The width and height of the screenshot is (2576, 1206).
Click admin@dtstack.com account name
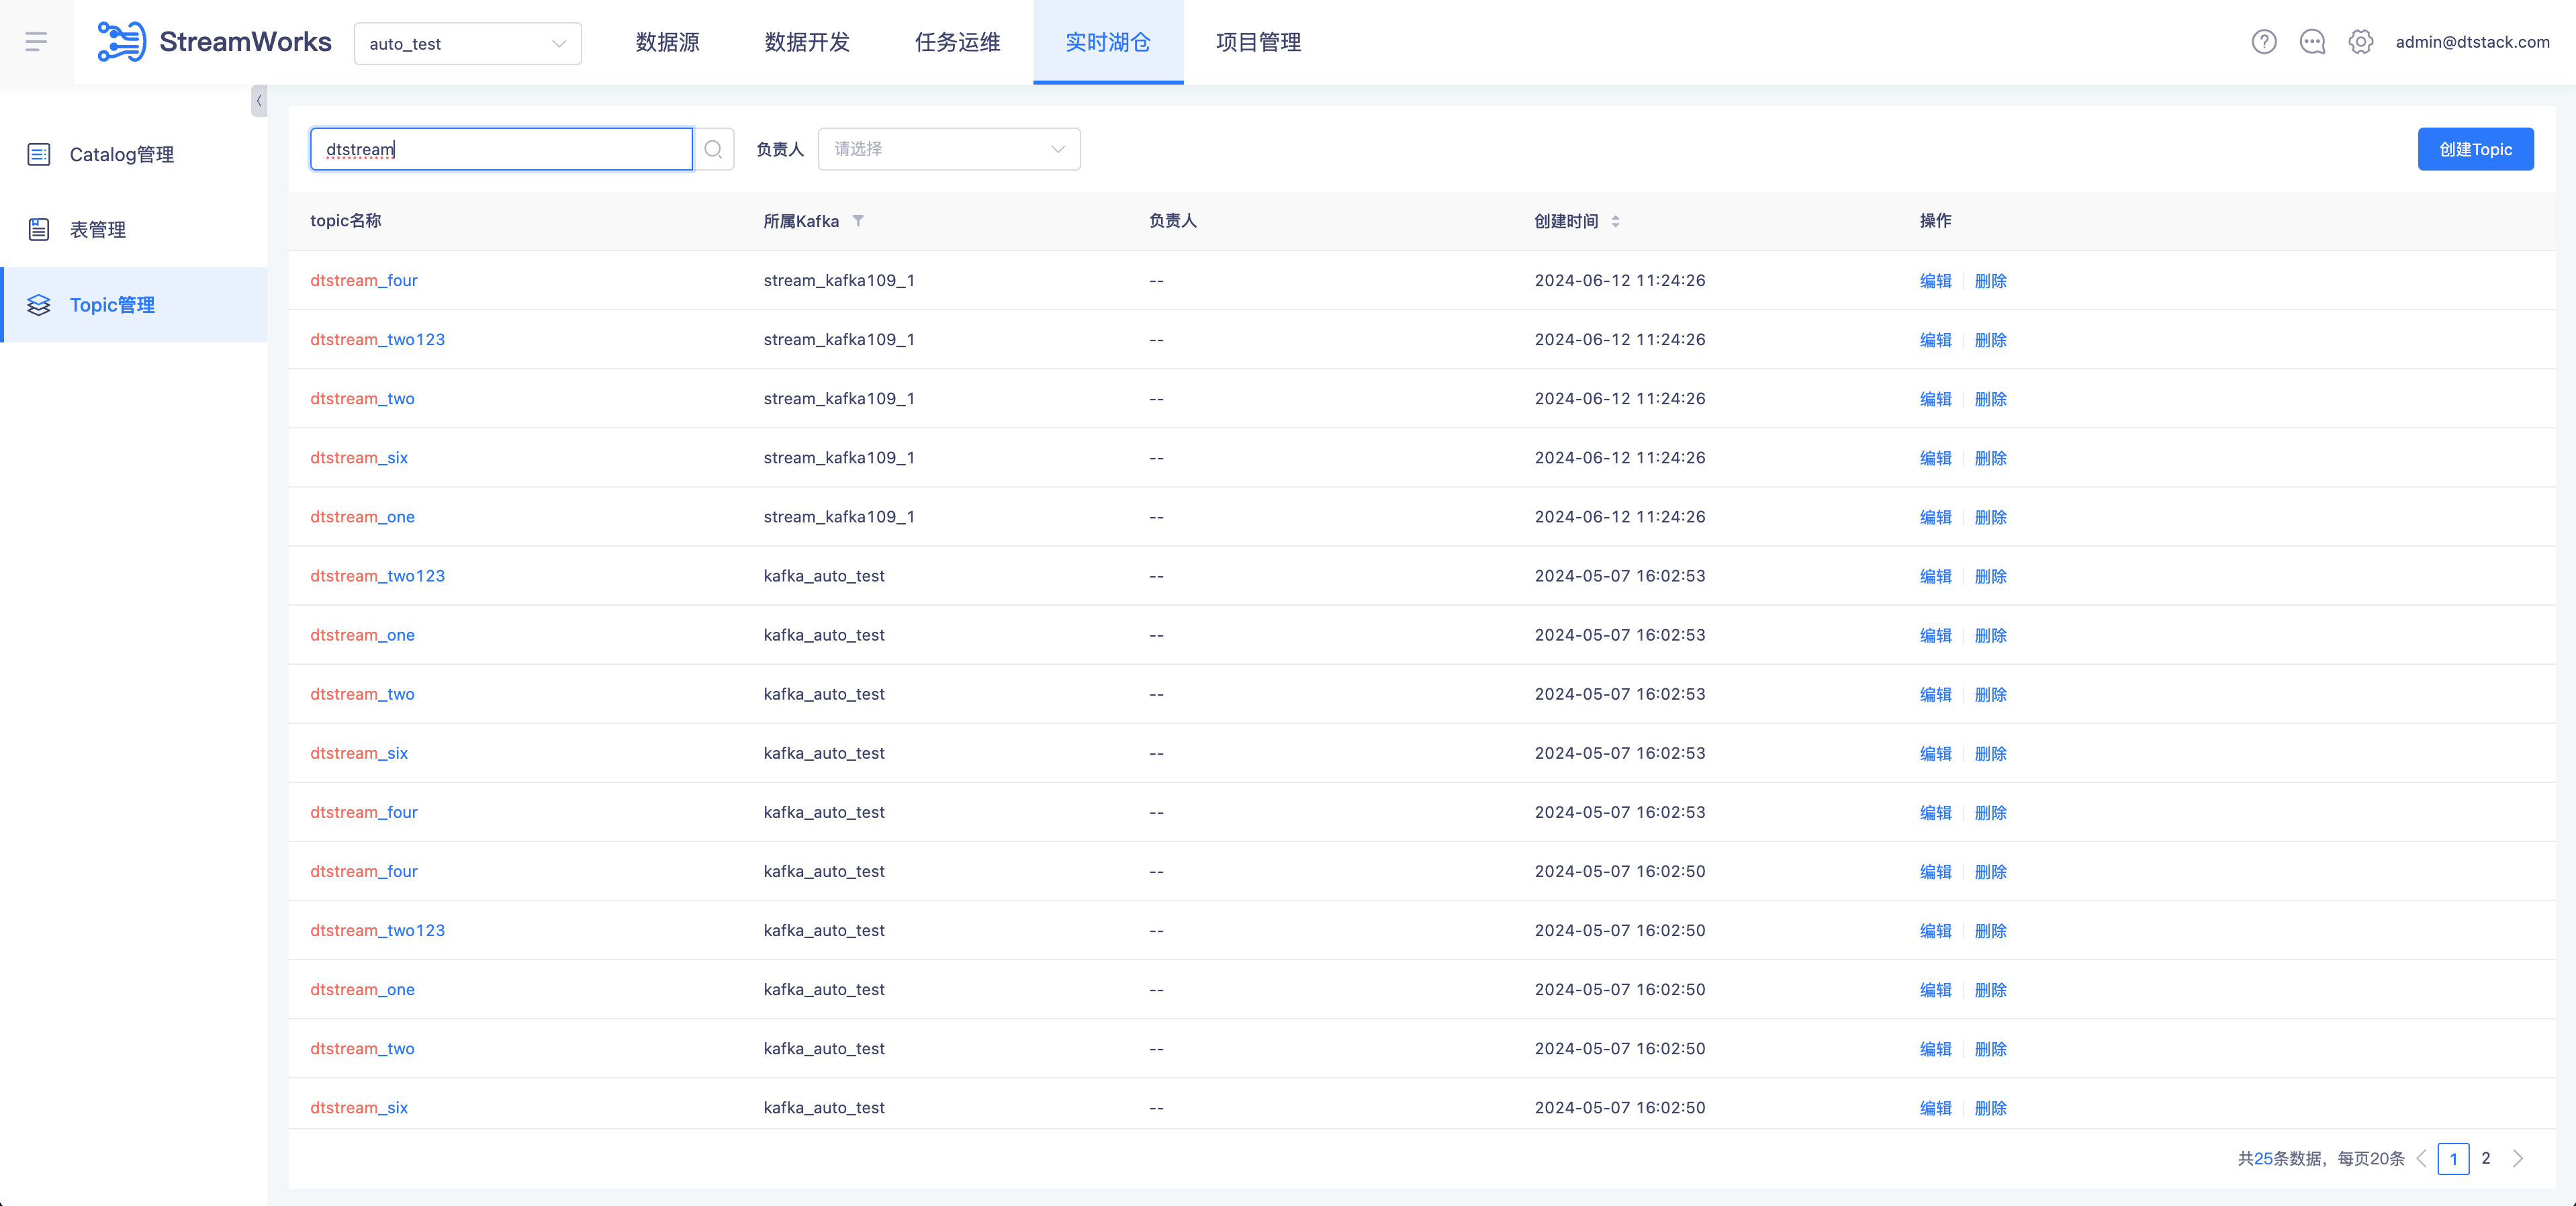(2472, 42)
